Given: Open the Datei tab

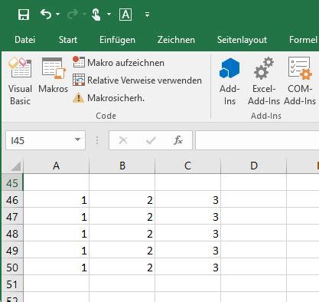Looking at the screenshot, I should point(24,40).
